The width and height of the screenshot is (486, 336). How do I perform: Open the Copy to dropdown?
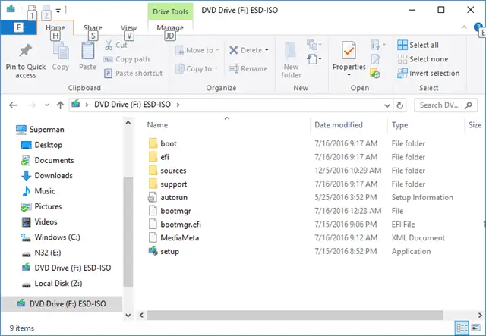pyautogui.click(x=197, y=69)
